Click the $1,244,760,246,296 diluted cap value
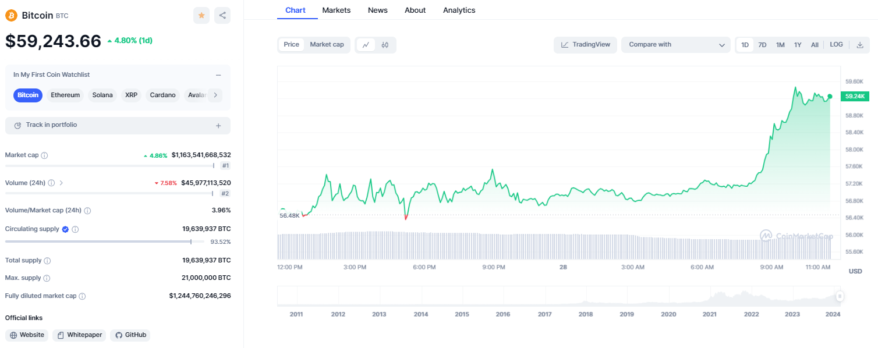878x348 pixels. click(x=200, y=296)
